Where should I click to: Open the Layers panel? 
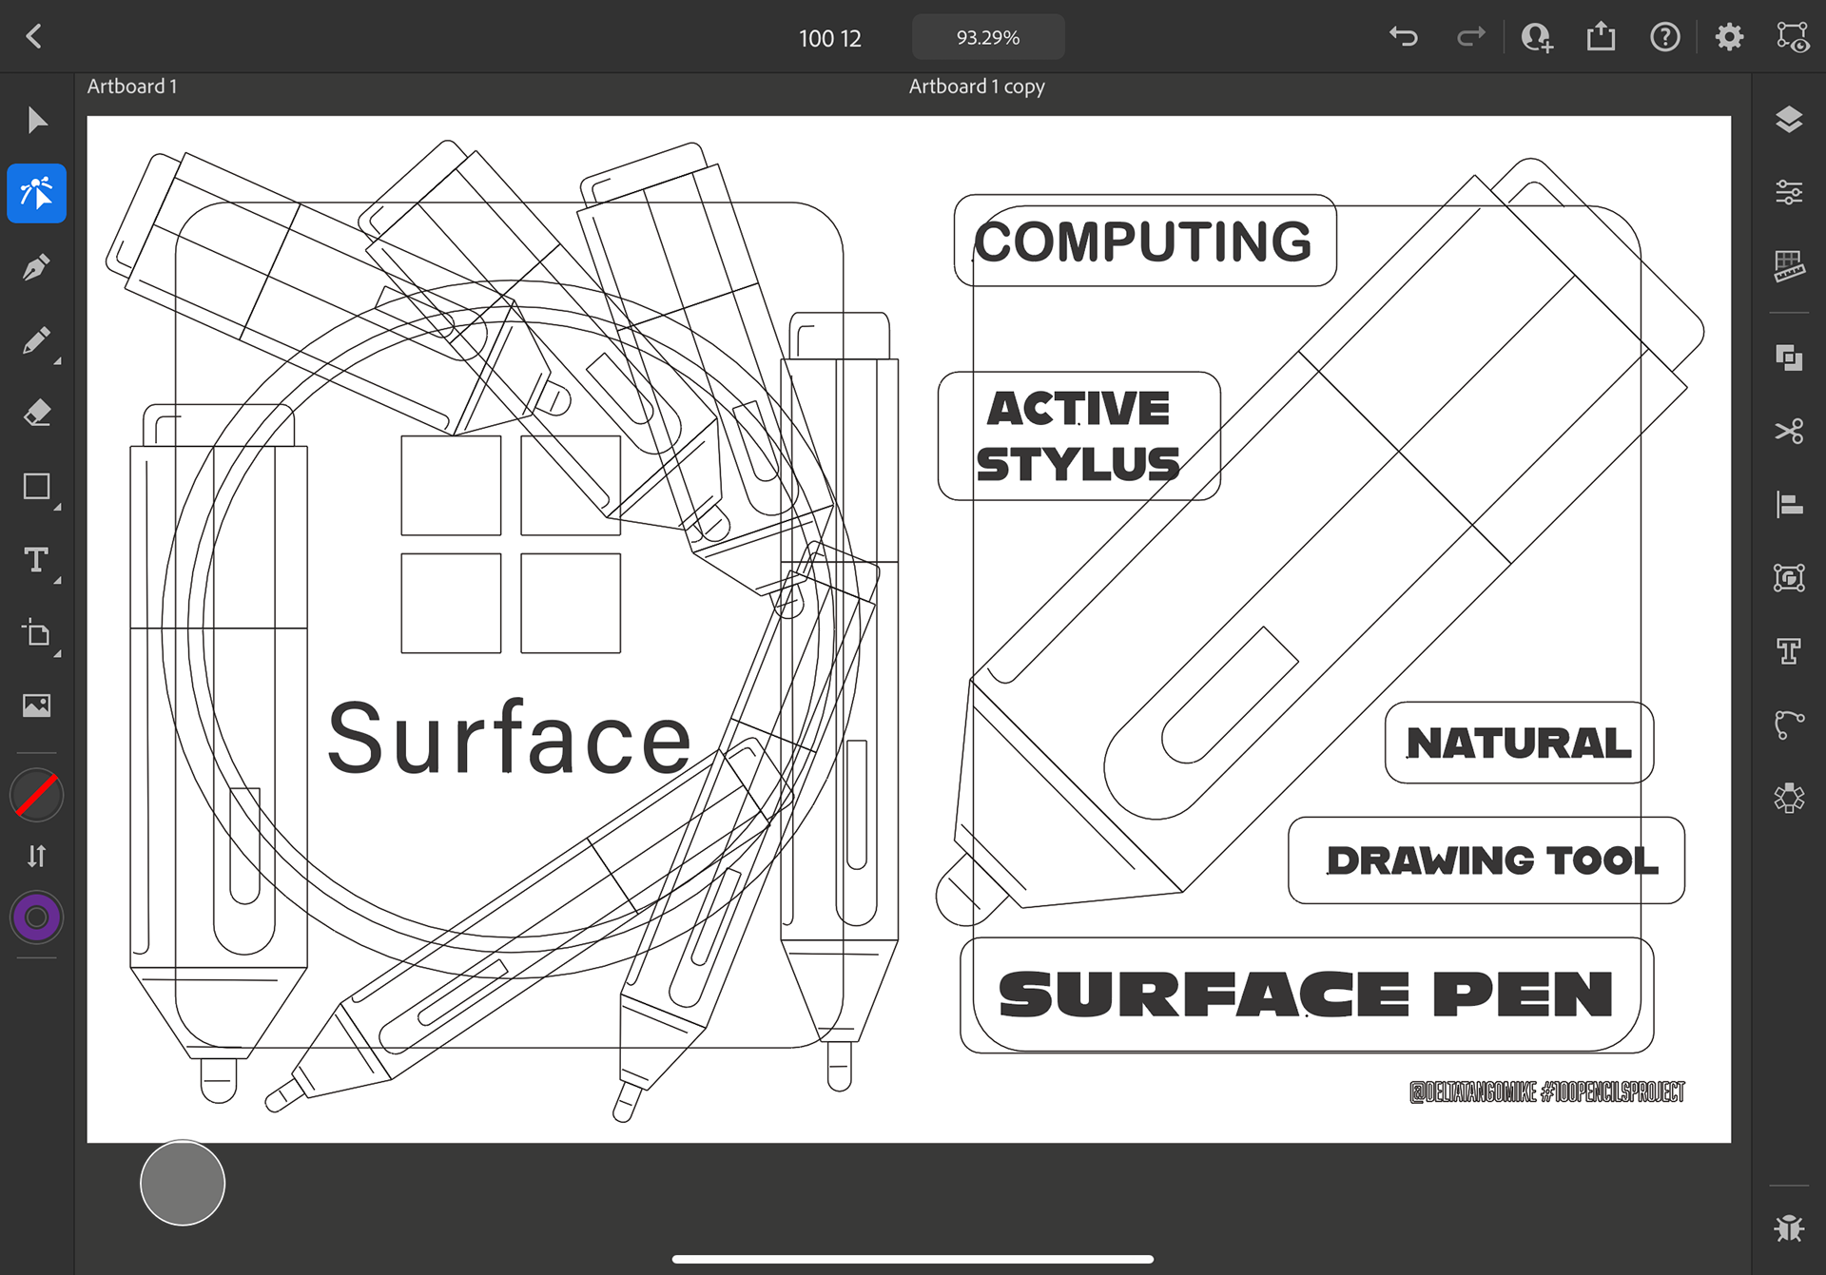click(1789, 120)
